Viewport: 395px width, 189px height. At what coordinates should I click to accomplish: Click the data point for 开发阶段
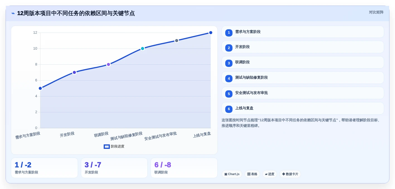pos(74,72)
